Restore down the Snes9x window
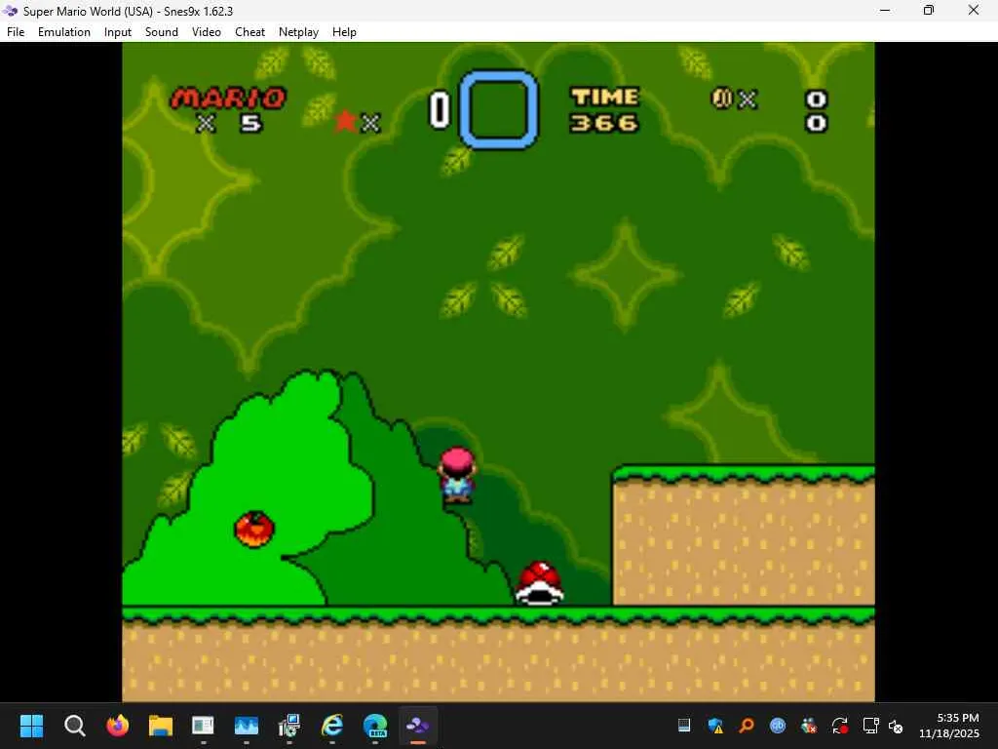Image resolution: width=998 pixels, height=749 pixels. click(x=929, y=10)
